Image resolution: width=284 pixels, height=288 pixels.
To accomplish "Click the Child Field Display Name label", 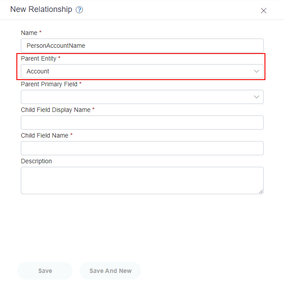I will coord(55,110).
